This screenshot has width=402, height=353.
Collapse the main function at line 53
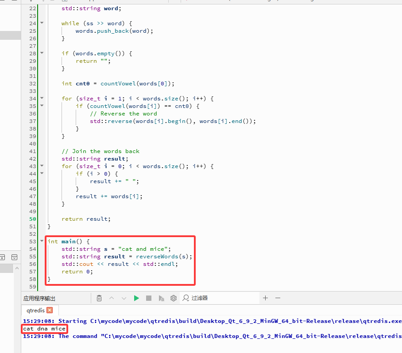pyautogui.click(x=42, y=241)
